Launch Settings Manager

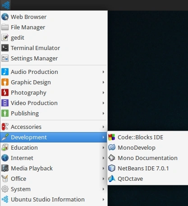[x=54, y=58]
